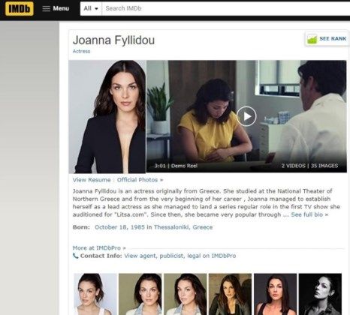Open the Menu label in header
The height and width of the screenshot is (315, 350).
(x=61, y=8)
